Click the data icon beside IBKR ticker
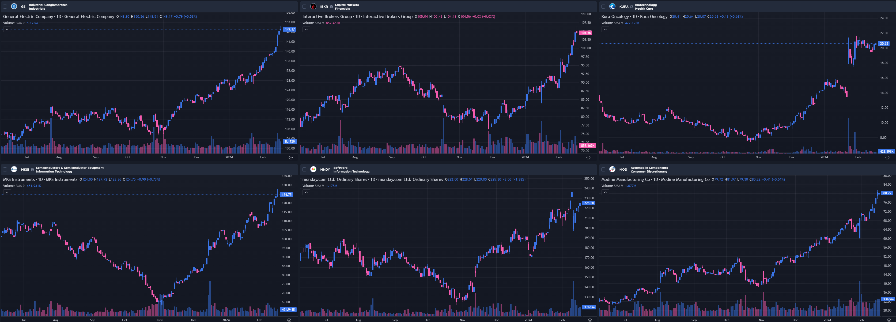This screenshot has width=896, height=322. [x=331, y=7]
